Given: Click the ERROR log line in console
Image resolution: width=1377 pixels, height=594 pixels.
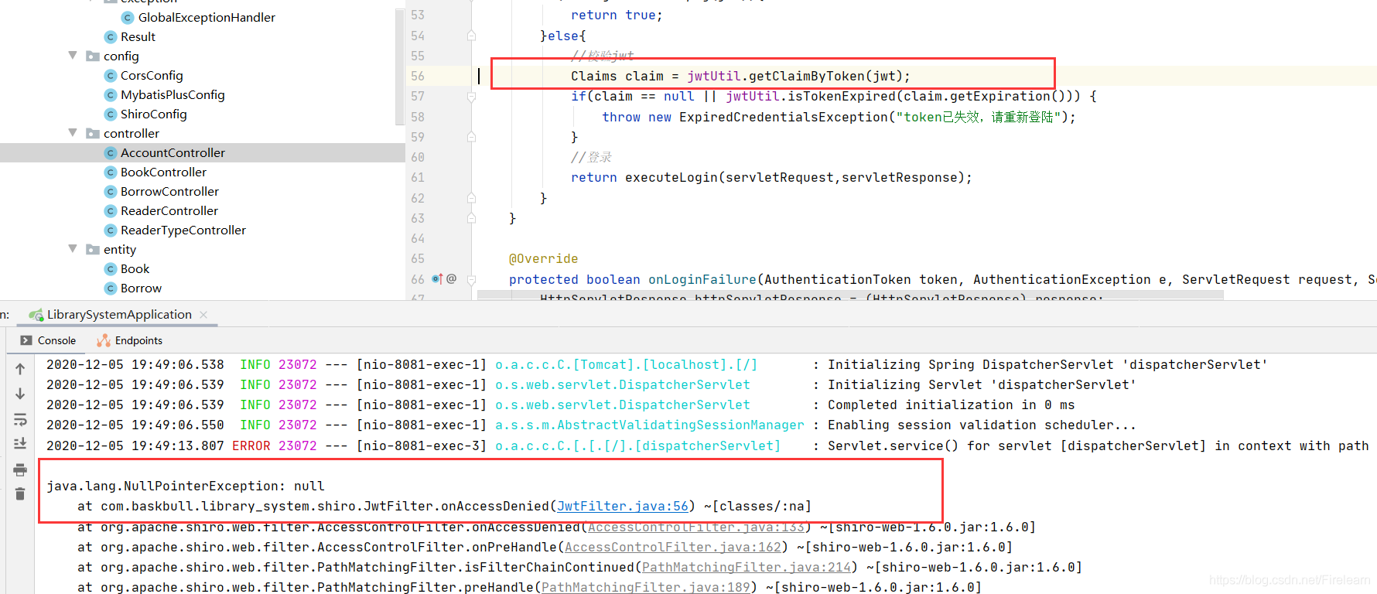Looking at the screenshot, I should (x=707, y=445).
